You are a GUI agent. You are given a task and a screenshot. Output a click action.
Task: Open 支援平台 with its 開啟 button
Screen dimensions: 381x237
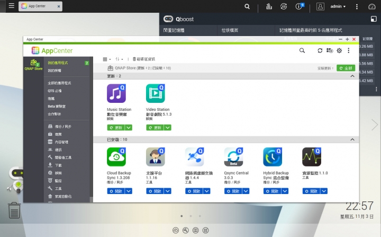(155, 191)
